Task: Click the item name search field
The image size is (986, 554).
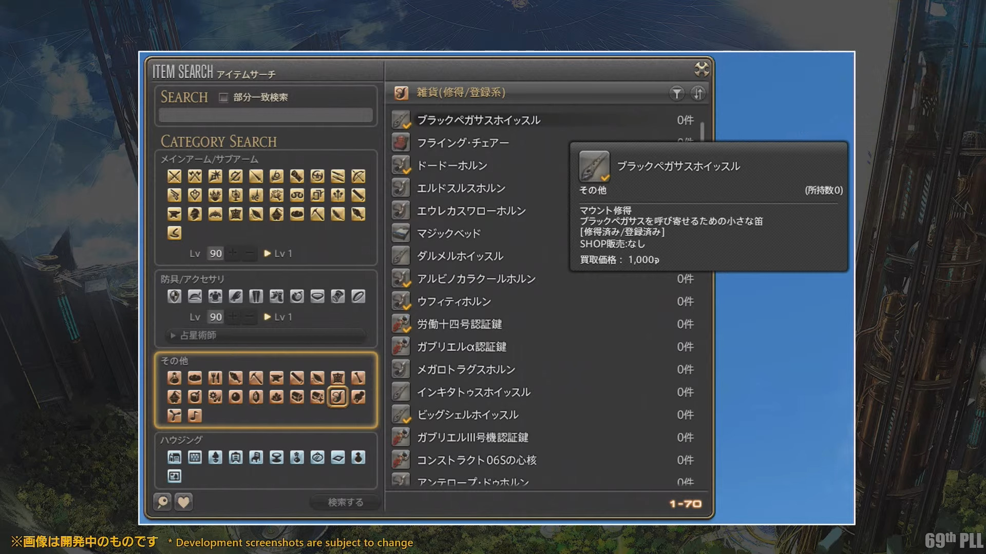Action: (266, 115)
